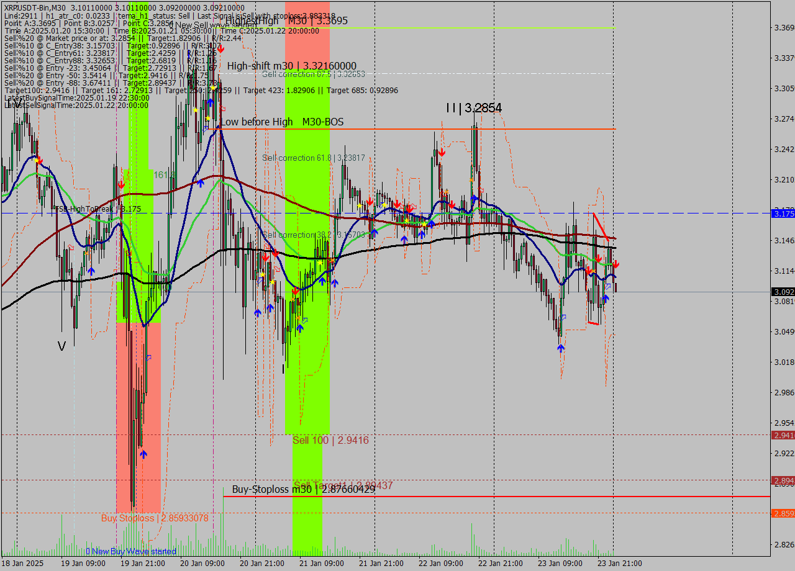Select the 3.274 price scale value
Viewport: 795px width, 571px height.
[784, 119]
